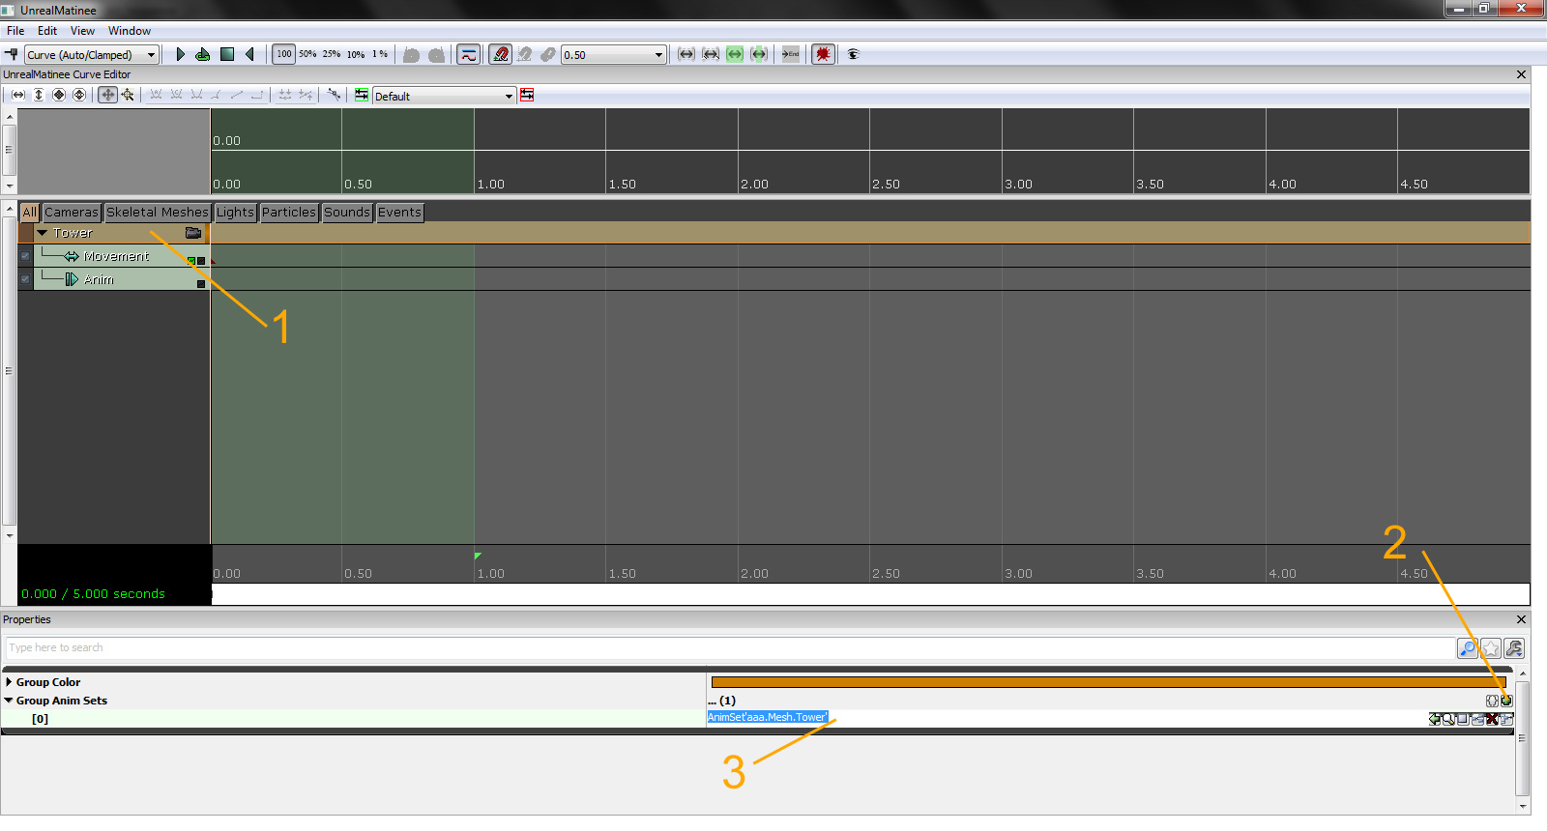Click the red X delete icon for AnimSet item
The width and height of the screenshot is (1547, 831).
tap(1492, 719)
